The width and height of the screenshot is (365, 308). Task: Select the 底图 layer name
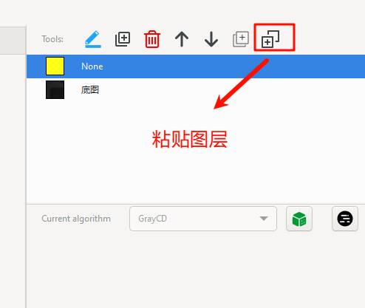90,90
